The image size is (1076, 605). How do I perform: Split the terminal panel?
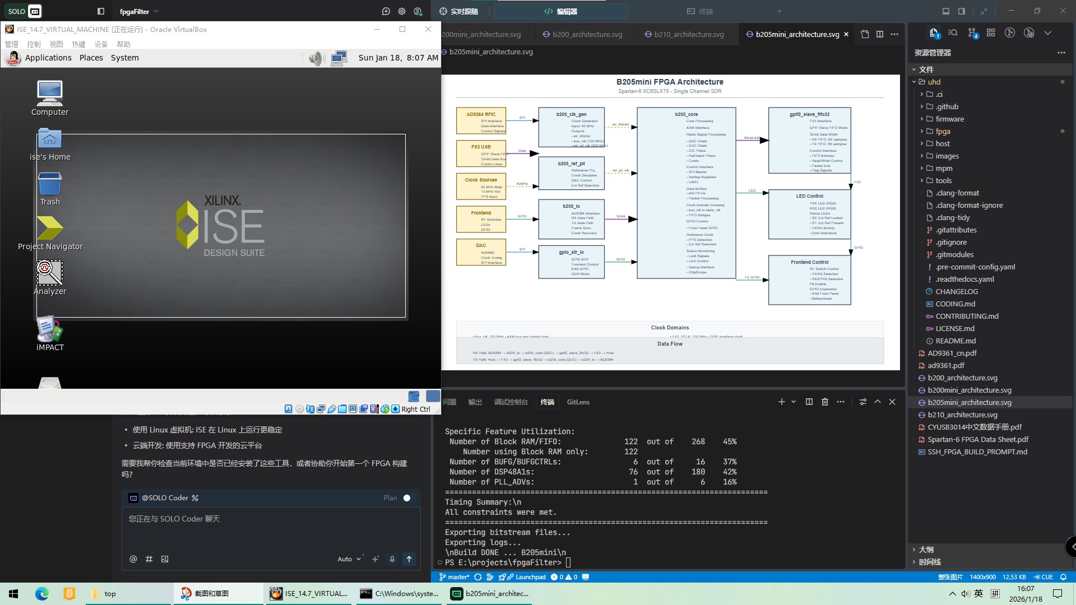click(809, 402)
